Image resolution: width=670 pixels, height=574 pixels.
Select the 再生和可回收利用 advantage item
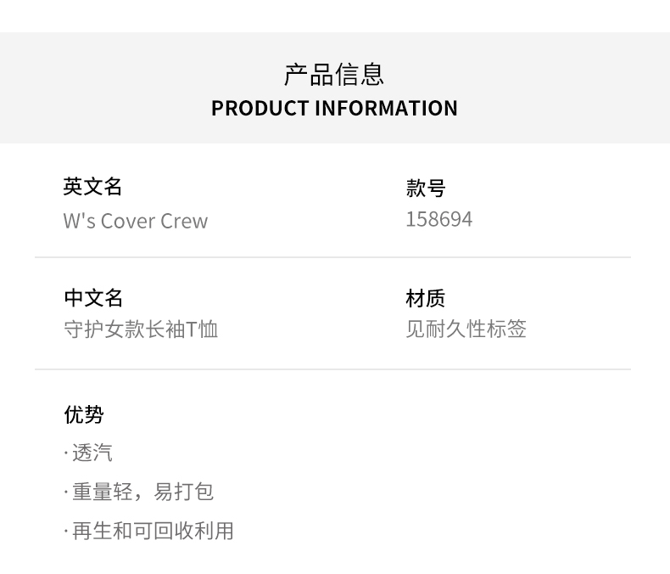[x=153, y=531]
